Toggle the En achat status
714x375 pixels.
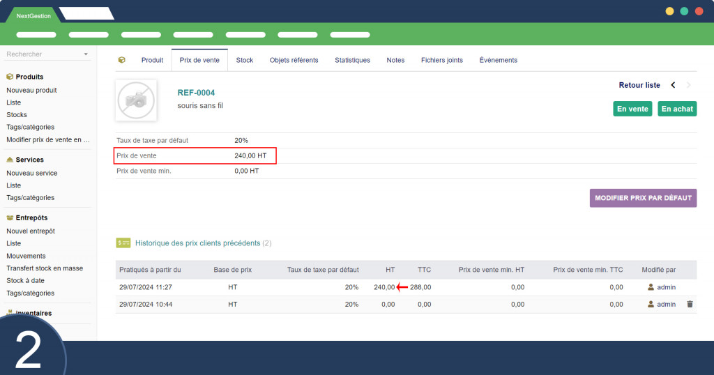point(677,109)
